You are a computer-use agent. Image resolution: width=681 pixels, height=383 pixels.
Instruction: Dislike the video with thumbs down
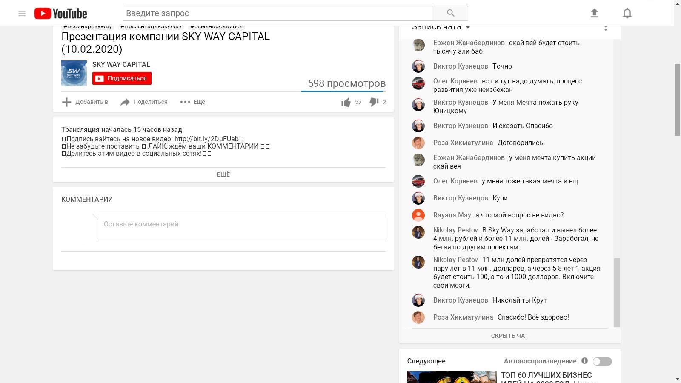[x=374, y=102]
